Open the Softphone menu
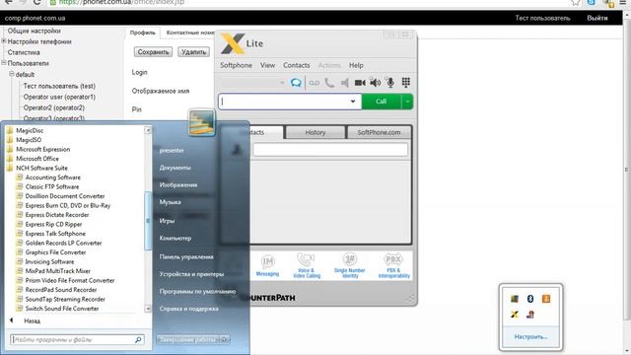 tap(236, 65)
